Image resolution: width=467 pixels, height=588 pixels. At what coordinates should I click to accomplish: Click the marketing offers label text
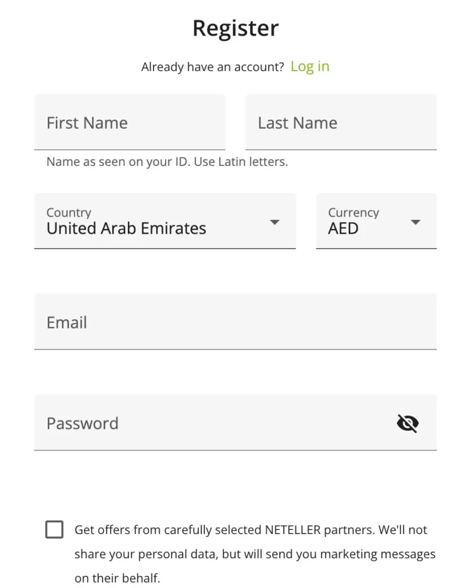tap(250, 530)
